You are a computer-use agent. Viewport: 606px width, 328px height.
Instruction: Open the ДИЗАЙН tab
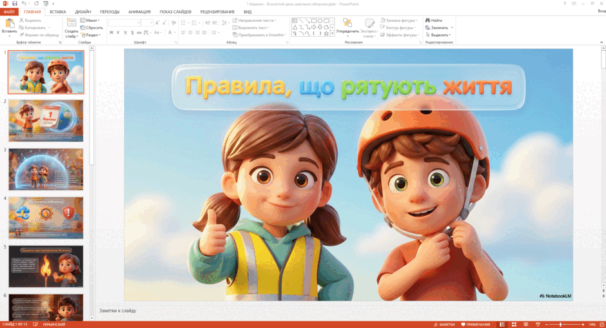click(83, 12)
